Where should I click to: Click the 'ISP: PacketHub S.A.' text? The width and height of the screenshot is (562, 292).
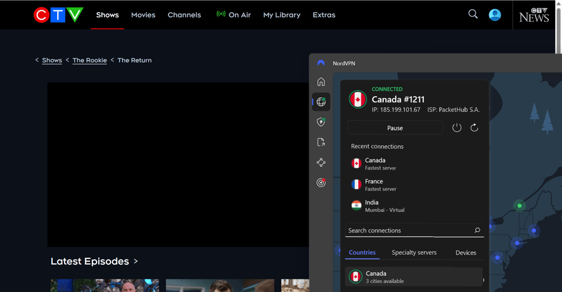(x=453, y=110)
